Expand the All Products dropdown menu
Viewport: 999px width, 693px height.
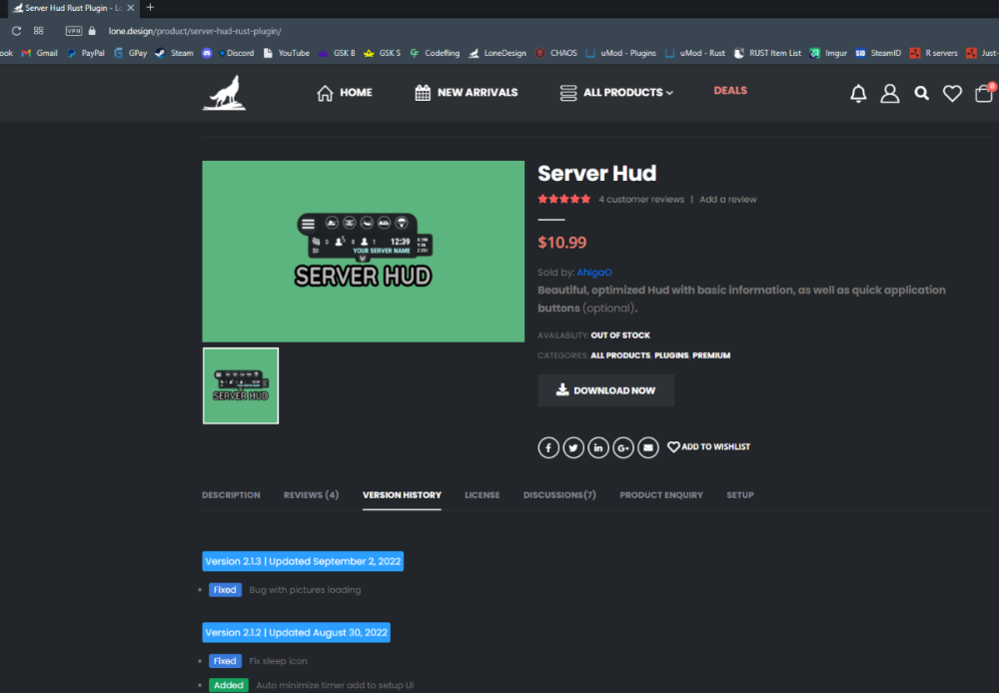pyautogui.click(x=617, y=93)
